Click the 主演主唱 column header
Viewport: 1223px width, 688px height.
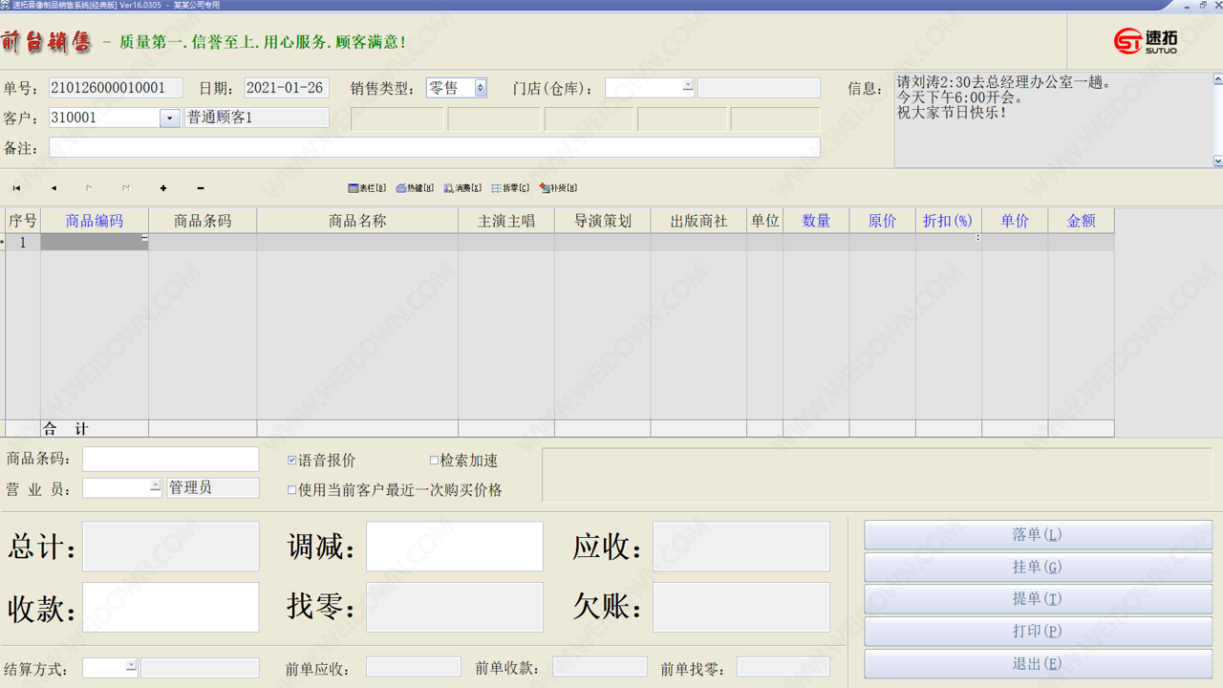pyautogui.click(x=506, y=221)
